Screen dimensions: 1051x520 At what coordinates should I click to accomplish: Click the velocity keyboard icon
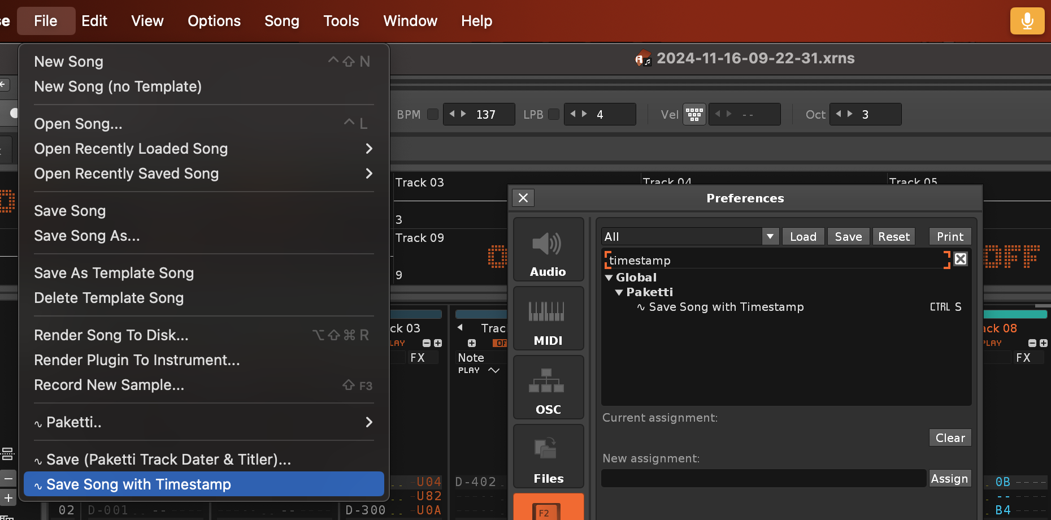[x=694, y=114]
